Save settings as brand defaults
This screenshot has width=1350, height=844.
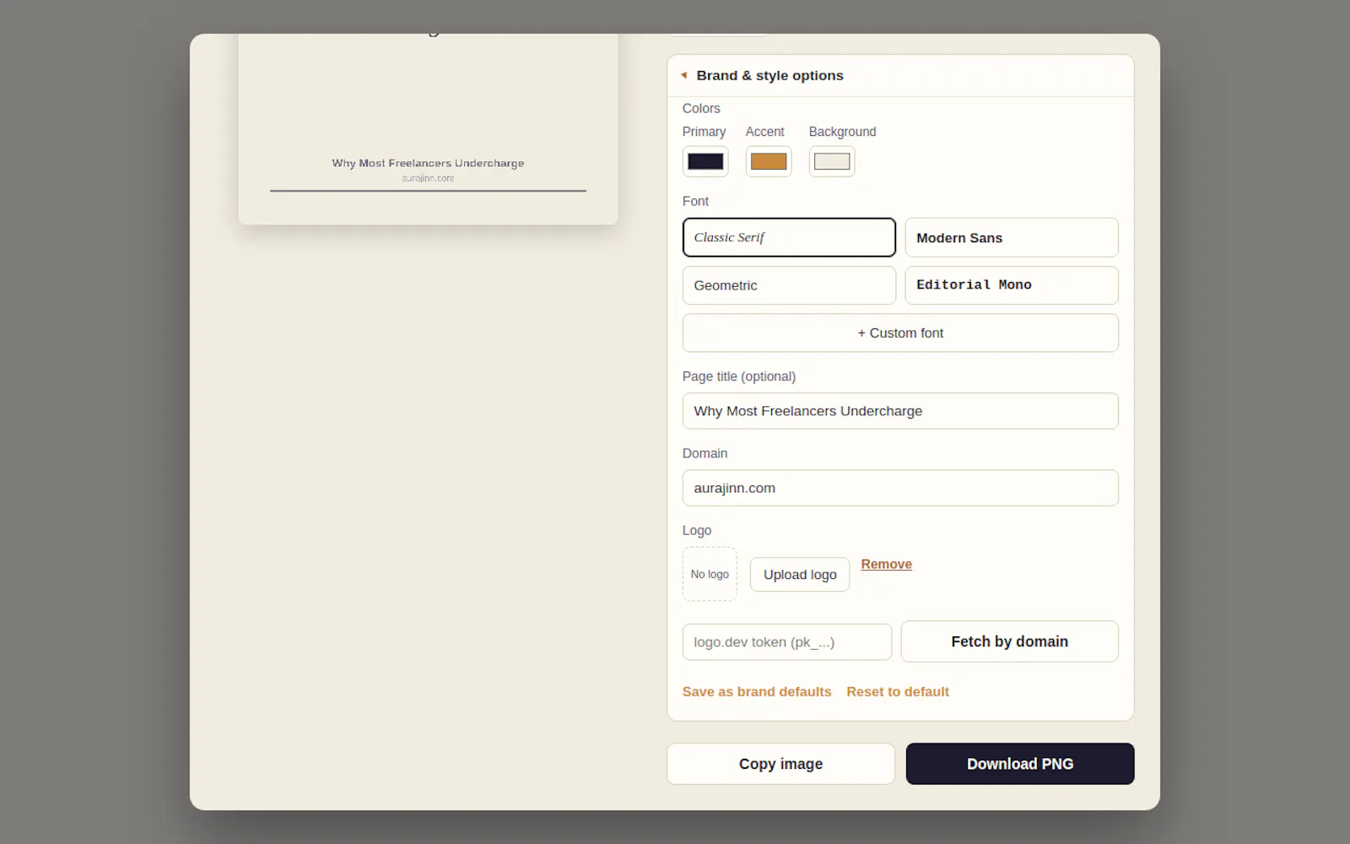point(757,691)
